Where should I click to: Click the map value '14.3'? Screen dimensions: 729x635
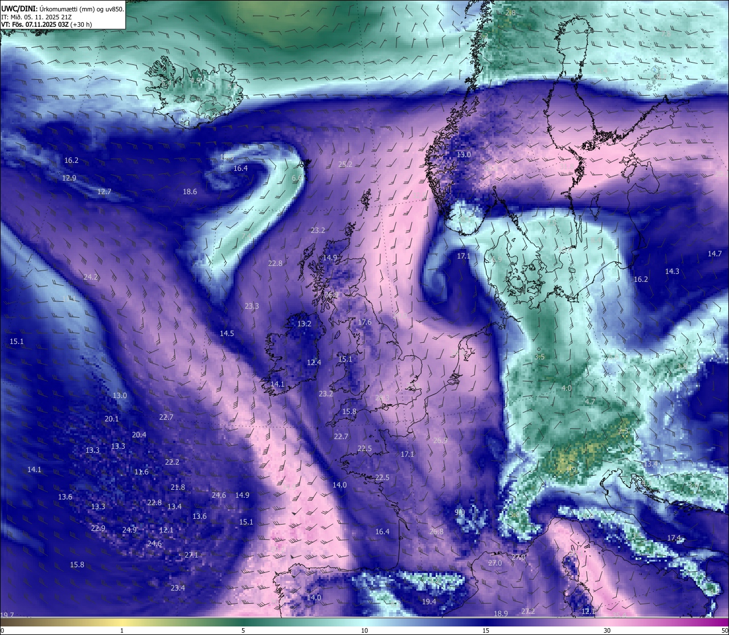pyautogui.click(x=672, y=272)
